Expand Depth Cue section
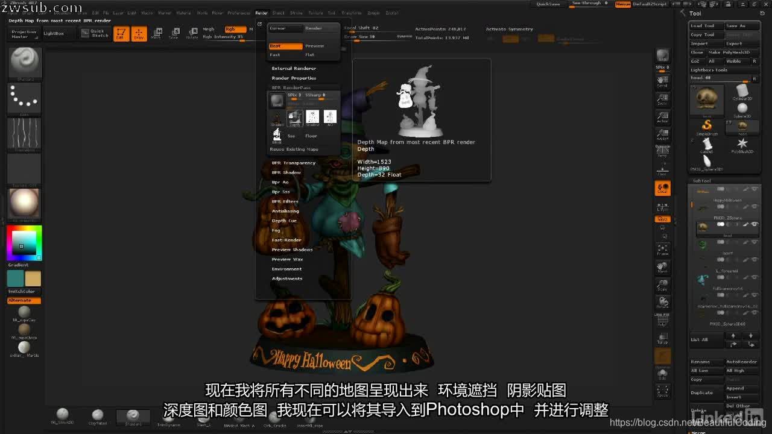The image size is (772, 434). click(284, 221)
